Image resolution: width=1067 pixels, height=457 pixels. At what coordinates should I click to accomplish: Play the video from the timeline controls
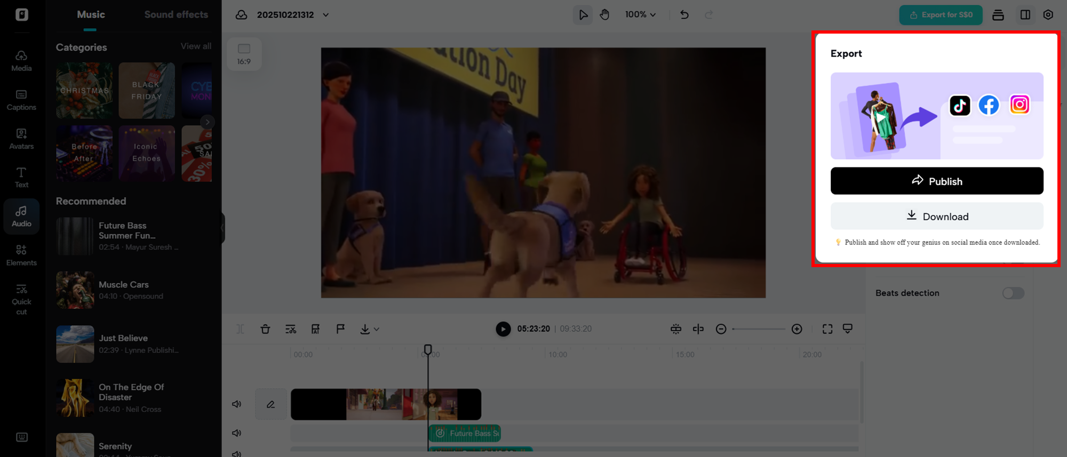(x=503, y=329)
